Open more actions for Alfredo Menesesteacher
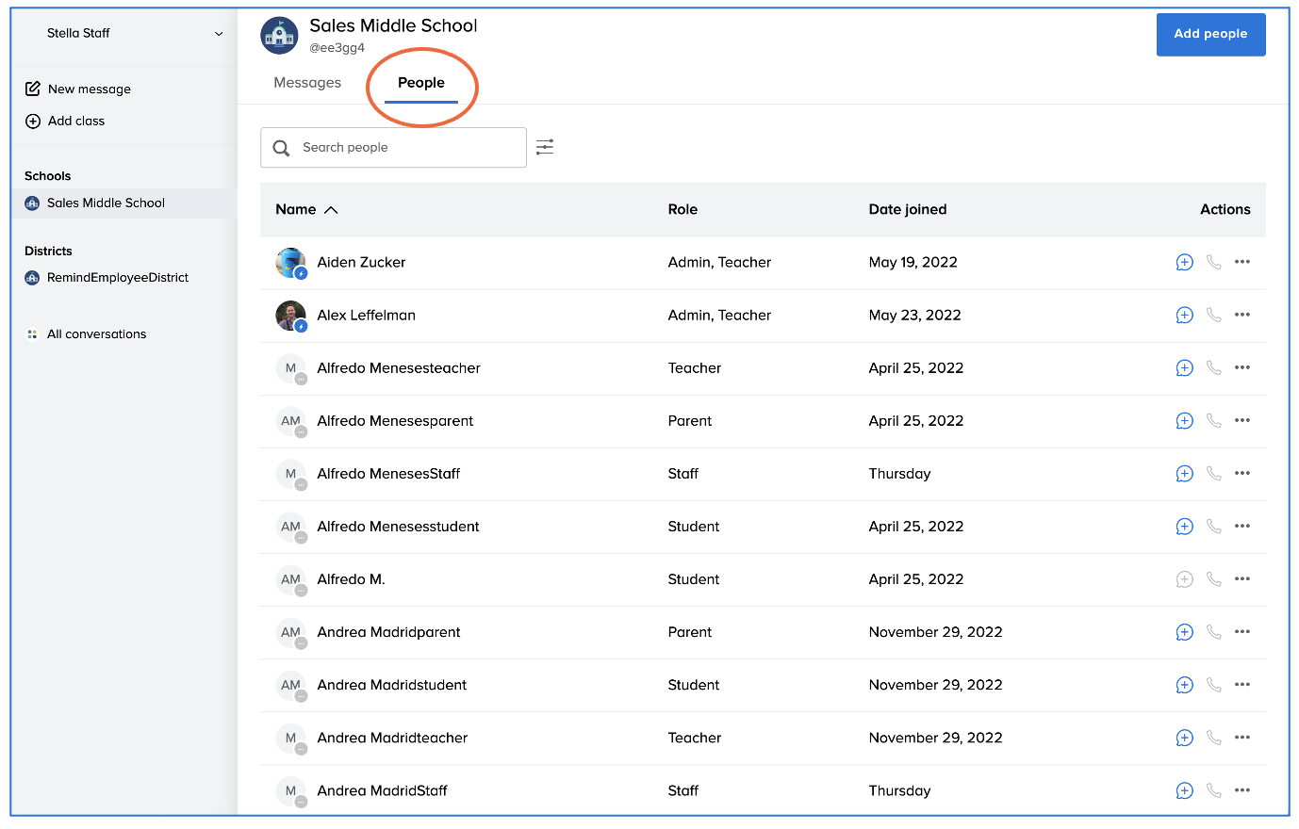The height and width of the screenshot is (829, 1299). pos(1241,368)
